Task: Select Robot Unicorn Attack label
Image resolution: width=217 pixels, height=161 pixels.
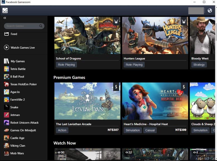Action: (24, 123)
